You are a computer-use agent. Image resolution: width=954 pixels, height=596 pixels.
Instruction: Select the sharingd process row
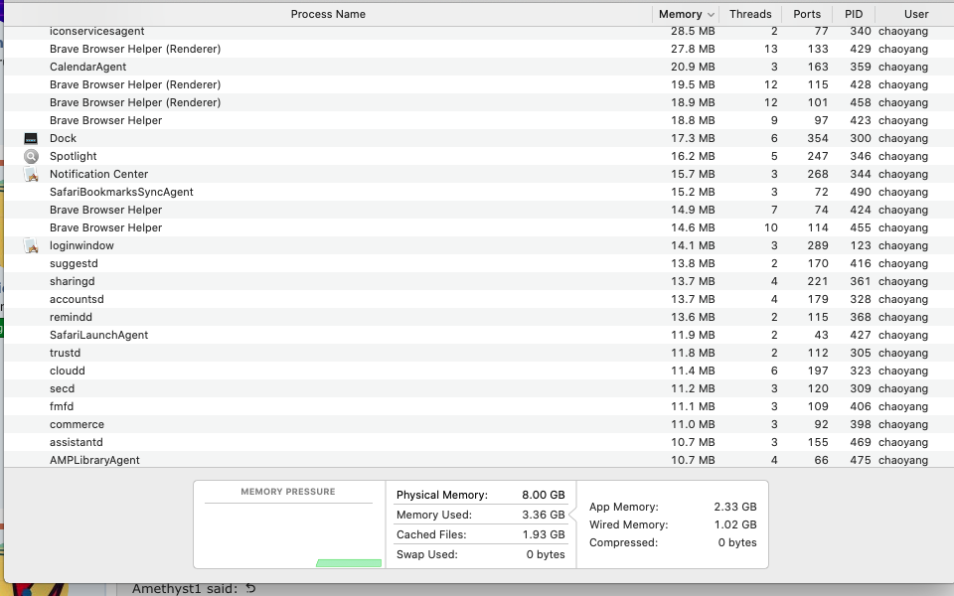(x=479, y=281)
